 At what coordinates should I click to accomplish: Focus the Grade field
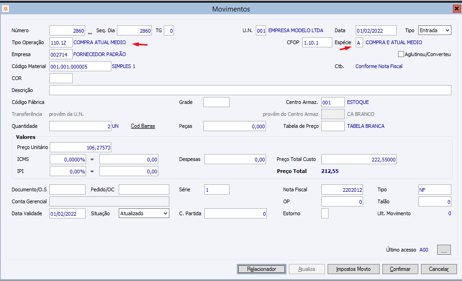pos(216,102)
